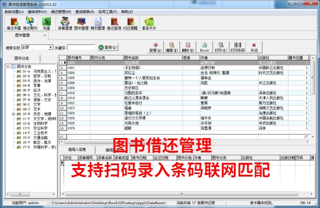Focus the 关键字 keyword input field
This screenshot has width=320, height=208.
pyautogui.click(x=81, y=47)
